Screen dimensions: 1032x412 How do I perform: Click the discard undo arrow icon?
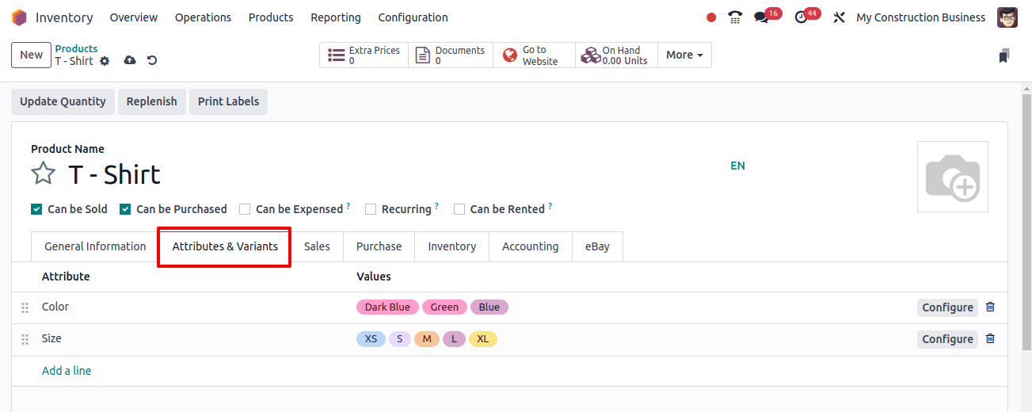click(152, 61)
